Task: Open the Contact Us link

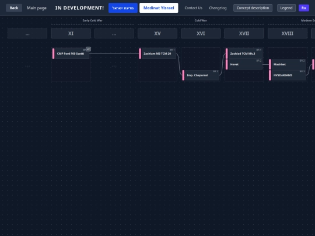Action: [193, 8]
